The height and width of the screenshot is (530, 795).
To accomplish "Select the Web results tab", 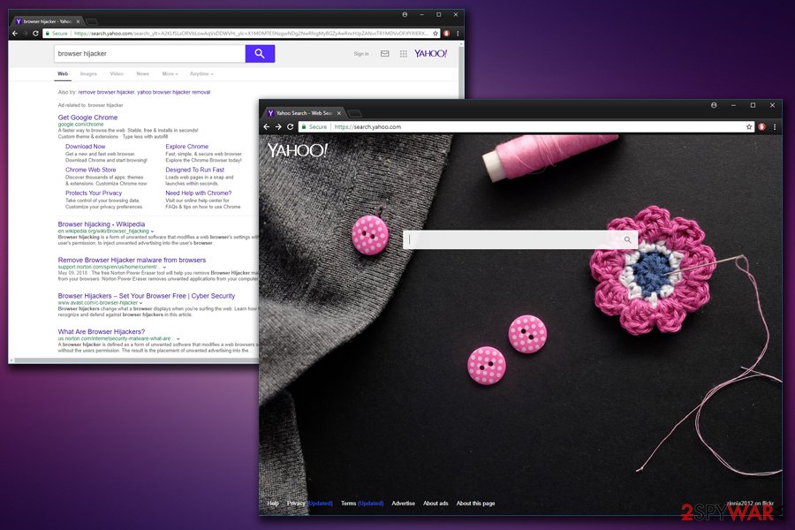I will [63, 74].
